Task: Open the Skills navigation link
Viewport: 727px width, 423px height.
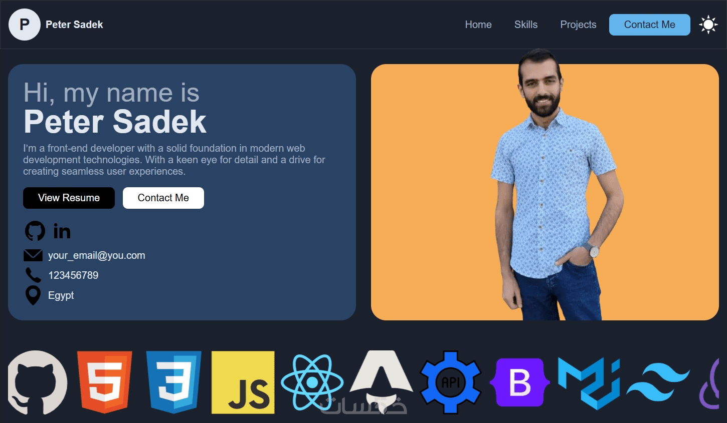Action: (x=526, y=25)
